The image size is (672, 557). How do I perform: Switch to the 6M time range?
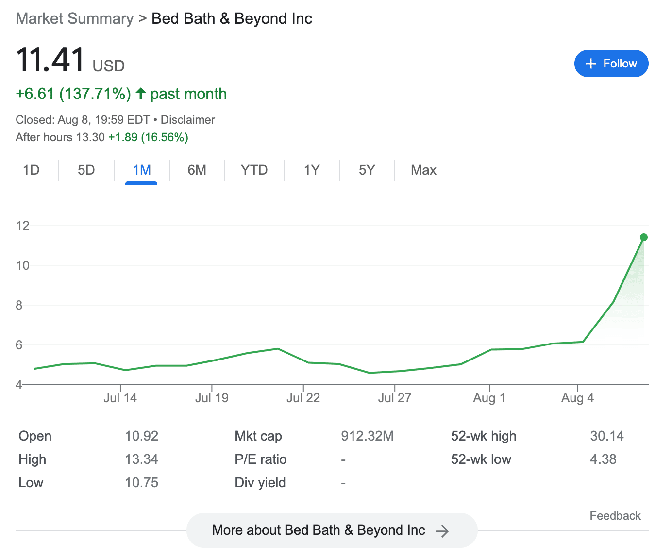(197, 170)
